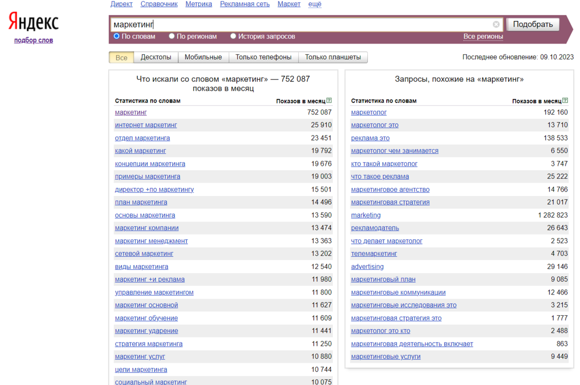Select the 'По регионам' radio button

click(x=172, y=36)
